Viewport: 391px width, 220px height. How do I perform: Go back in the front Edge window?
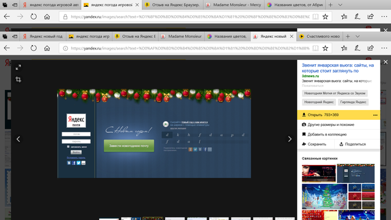7,48
